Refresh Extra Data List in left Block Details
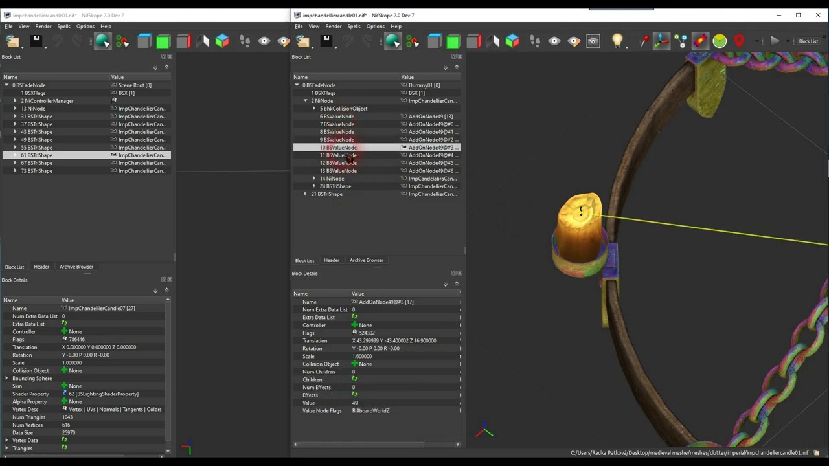Image resolution: width=829 pixels, height=466 pixels. 64,324
